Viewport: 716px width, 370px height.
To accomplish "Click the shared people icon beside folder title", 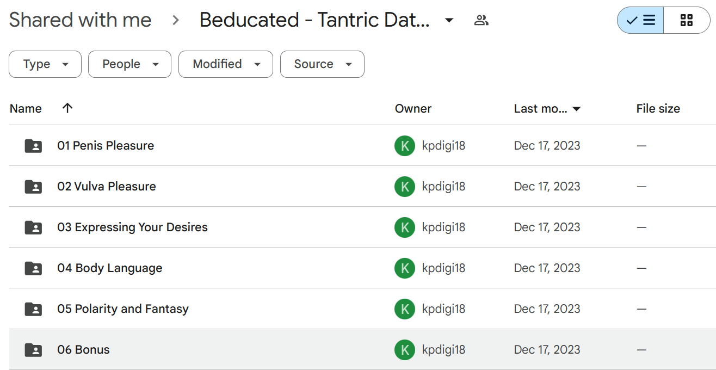I will [481, 21].
